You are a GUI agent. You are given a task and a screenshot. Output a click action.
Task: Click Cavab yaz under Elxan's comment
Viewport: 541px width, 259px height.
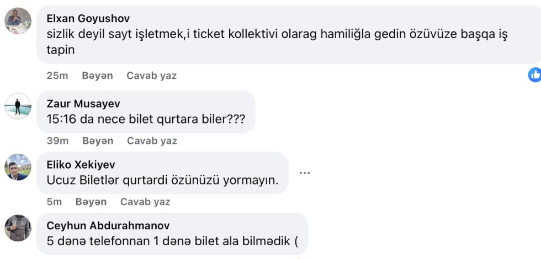pos(151,75)
